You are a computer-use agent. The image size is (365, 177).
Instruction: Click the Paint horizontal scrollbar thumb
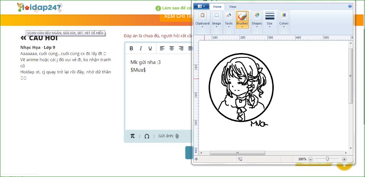pyautogui.click(x=237, y=153)
